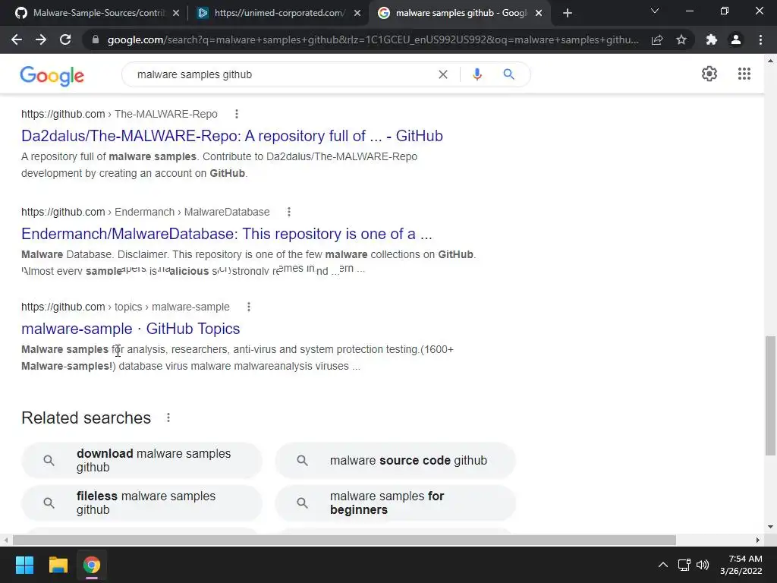Go forward in browser history
Image resolution: width=777 pixels, height=583 pixels.
(41, 39)
